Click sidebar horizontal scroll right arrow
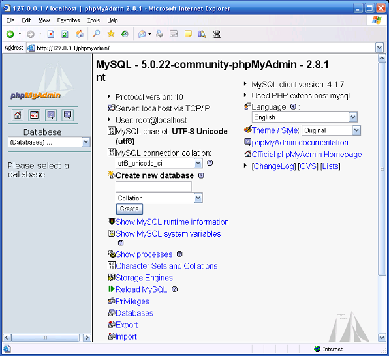The height and width of the screenshot is (356, 389). click(x=87, y=338)
